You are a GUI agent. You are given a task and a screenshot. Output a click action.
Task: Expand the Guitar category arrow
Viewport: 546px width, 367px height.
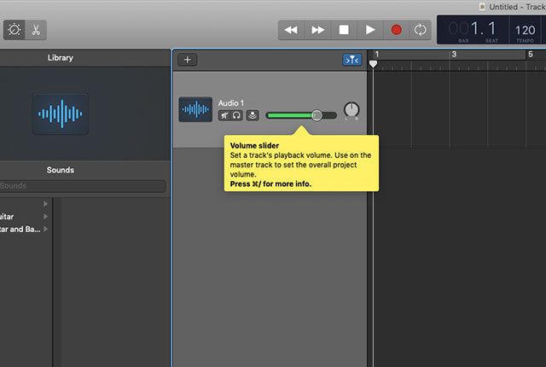coord(45,217)
